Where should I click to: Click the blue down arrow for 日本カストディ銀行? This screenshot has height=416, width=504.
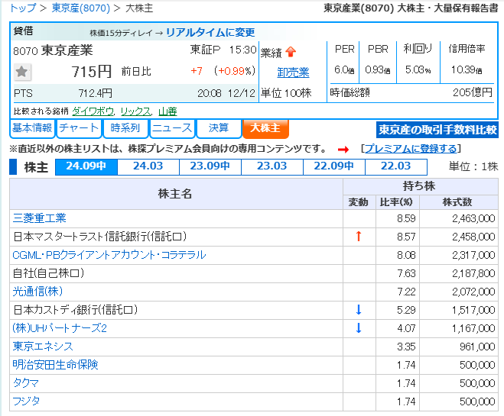[359, 310]
